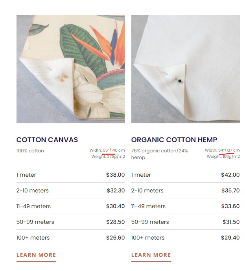Viewport: 245px width, 271px height.
Task: Select the Organic Cotton Hemp heading
Action: pos(174,140)
